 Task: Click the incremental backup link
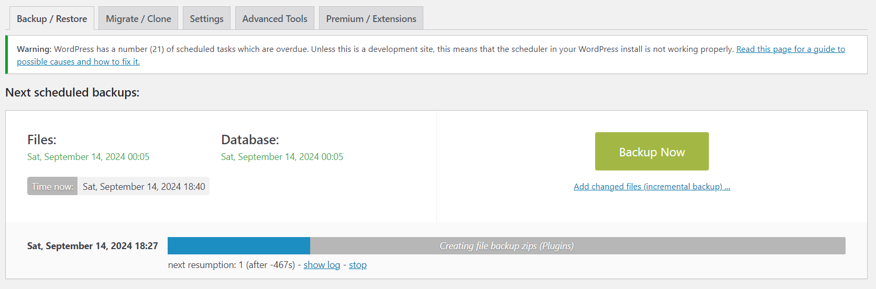pos(652,187)
